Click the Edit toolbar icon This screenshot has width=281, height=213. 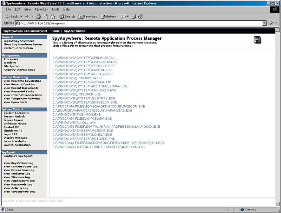tap(141, 16)
